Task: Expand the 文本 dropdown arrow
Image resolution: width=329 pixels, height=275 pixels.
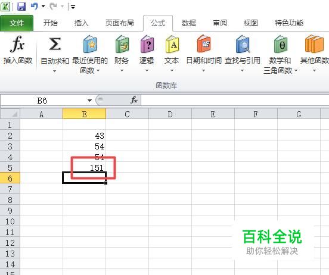Action: click(x=172, y=71)
